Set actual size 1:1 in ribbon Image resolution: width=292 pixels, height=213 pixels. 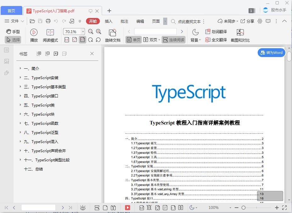[x=67, y=40]
